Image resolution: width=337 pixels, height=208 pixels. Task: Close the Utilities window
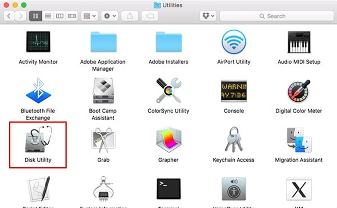point(7,5)
